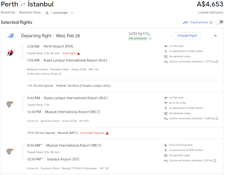Click the power outlet icon for MH 126

tap(166, 51)
